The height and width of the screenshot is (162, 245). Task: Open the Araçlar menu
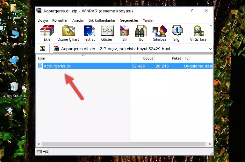78,20
